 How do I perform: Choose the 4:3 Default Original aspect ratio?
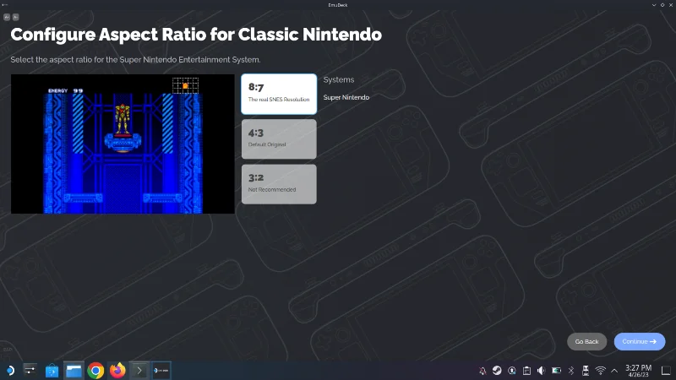click(x=279, y=139)
